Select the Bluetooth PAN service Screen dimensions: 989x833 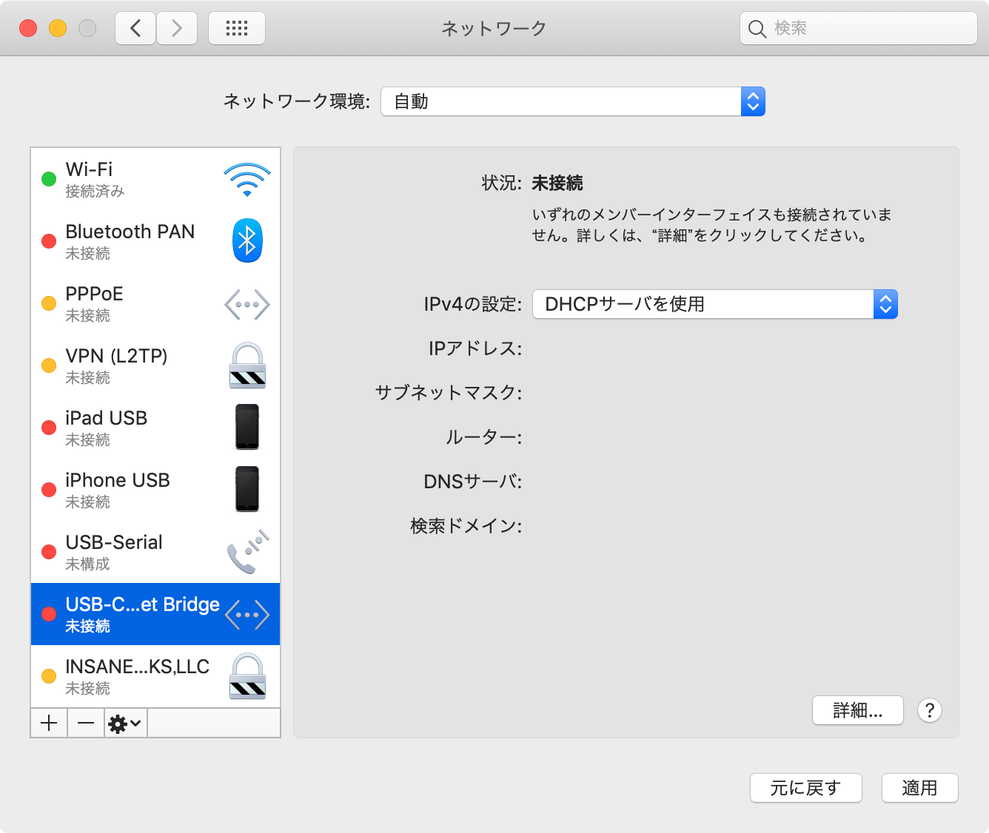click(x=155, y=241)
